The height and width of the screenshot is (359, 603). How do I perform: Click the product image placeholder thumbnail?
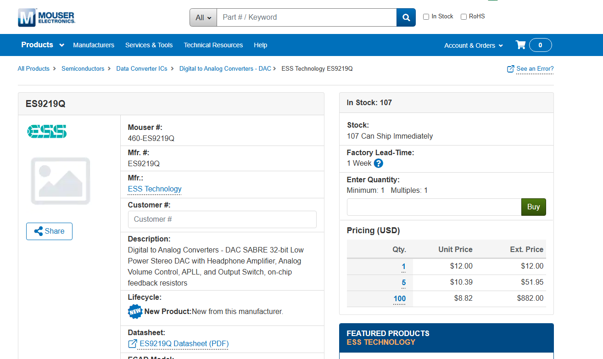[61, 180]
